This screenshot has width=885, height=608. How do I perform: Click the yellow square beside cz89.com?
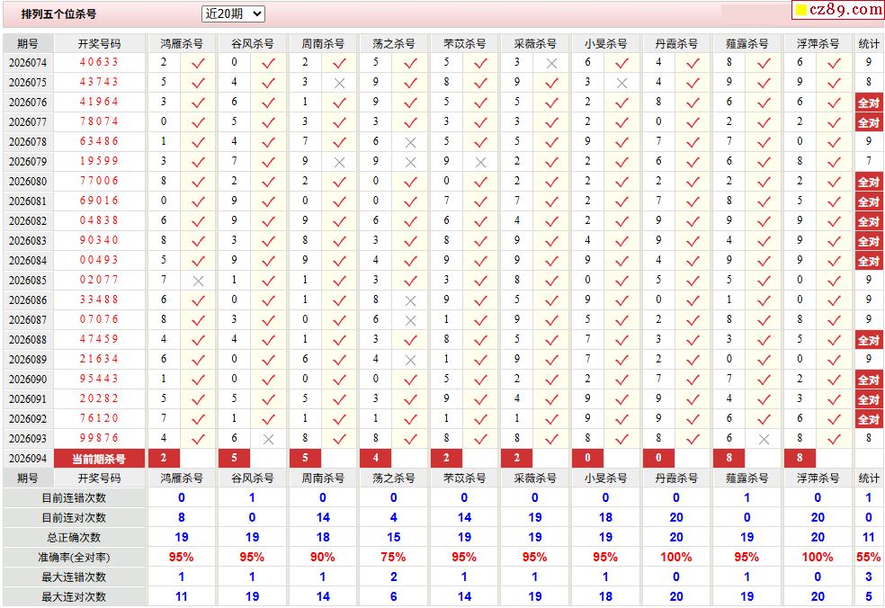pyautogui.click(x=800, y=10)
